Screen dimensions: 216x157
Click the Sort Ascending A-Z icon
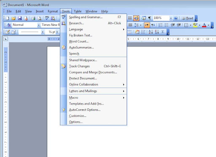pyautogui.click(x=151, y=32)
